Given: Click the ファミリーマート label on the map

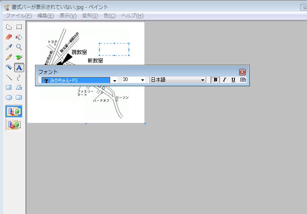Looking at the screenshot, I should [85, 93].
